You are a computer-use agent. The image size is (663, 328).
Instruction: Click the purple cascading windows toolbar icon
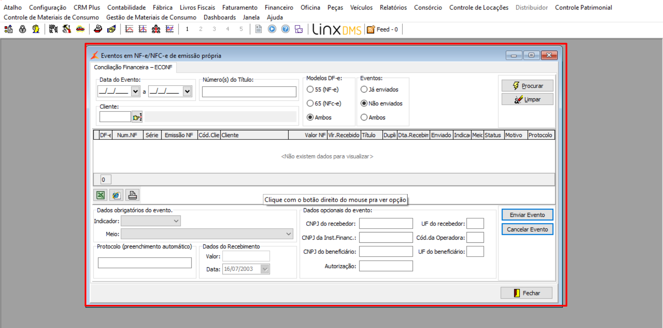coord(299,29)
